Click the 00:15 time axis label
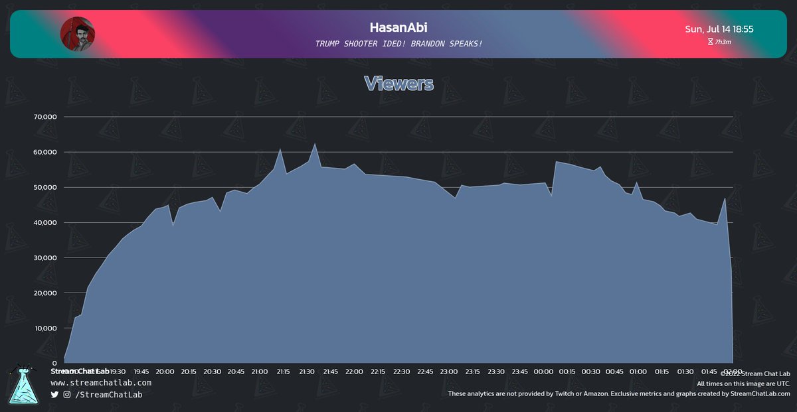Viewport: 797px width, 412px height. (567, 372)
